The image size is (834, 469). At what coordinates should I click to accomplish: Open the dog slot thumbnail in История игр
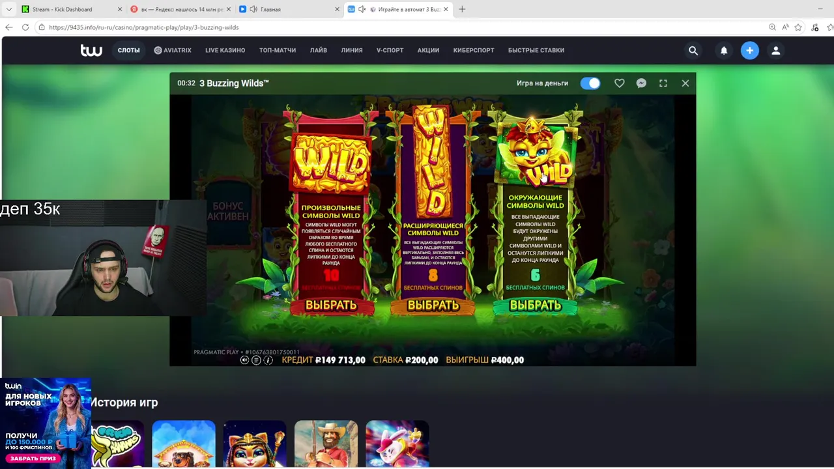[184, 444]
